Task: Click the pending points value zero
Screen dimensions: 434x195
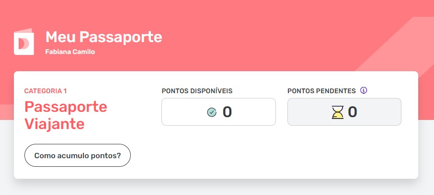Action: tap(353, 112)
